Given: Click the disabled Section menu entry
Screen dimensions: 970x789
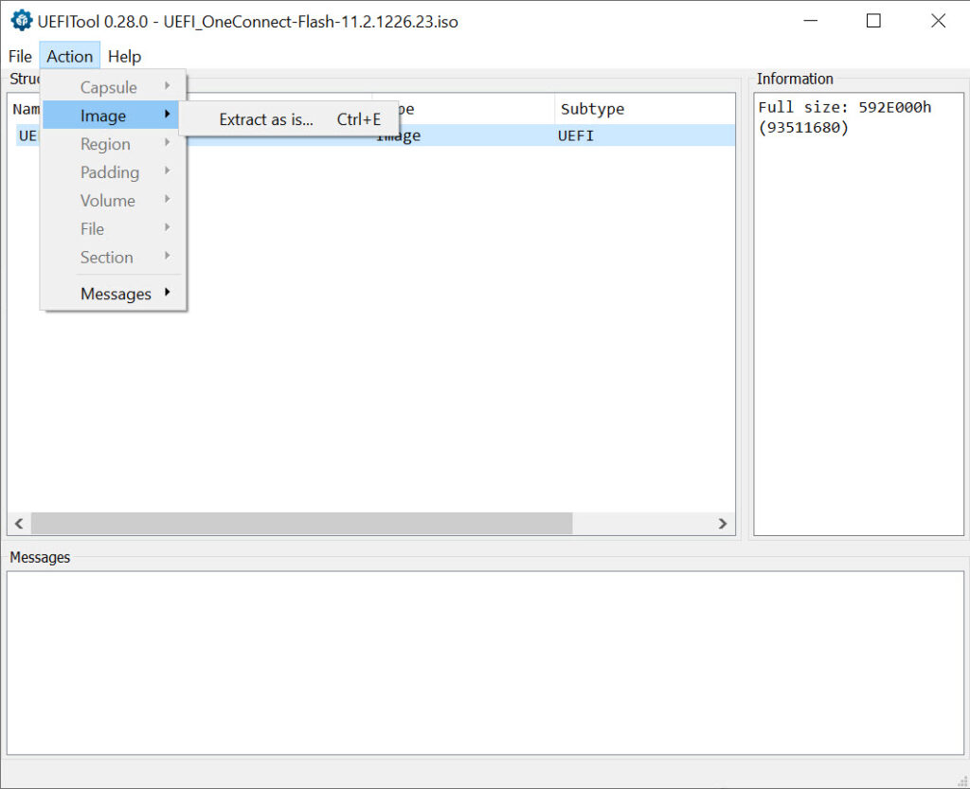Looking at the screenshot, I should (x=114, y=258).
